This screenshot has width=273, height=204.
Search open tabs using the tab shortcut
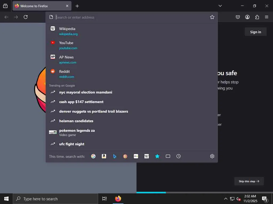(168, 156)
